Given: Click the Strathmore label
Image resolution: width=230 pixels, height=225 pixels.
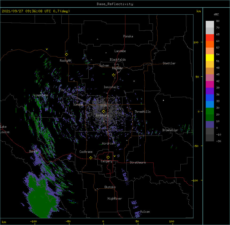Looking at the screenshot, I should point(138,162).
